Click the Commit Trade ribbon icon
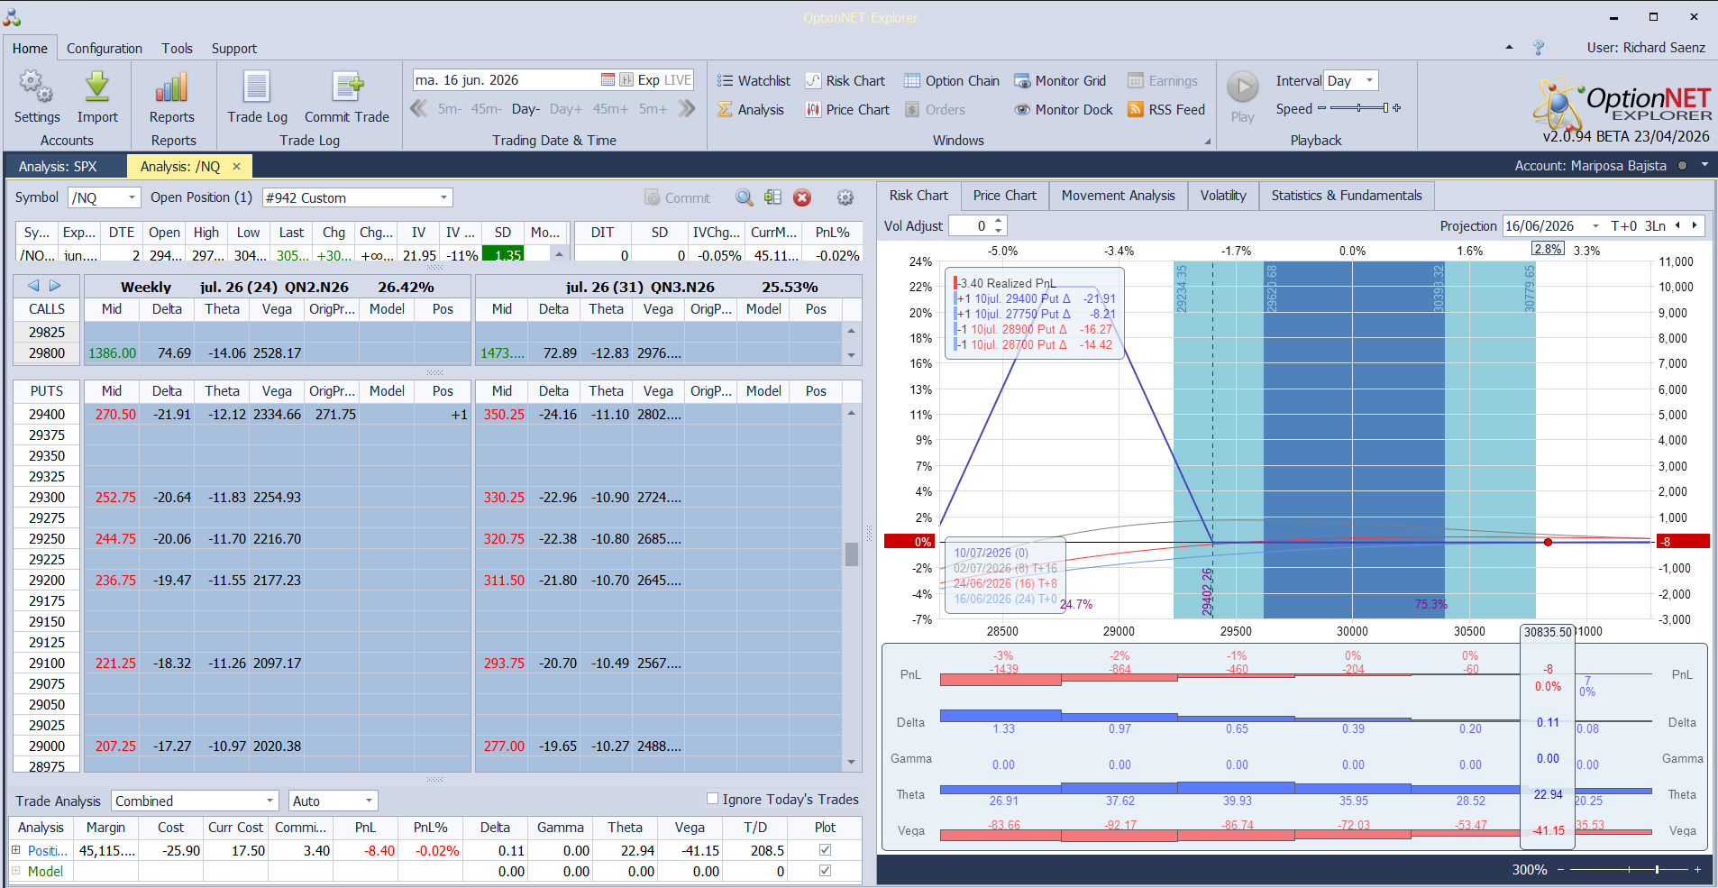This screenshot has height=888, width=1718. (x=347, y=97)
